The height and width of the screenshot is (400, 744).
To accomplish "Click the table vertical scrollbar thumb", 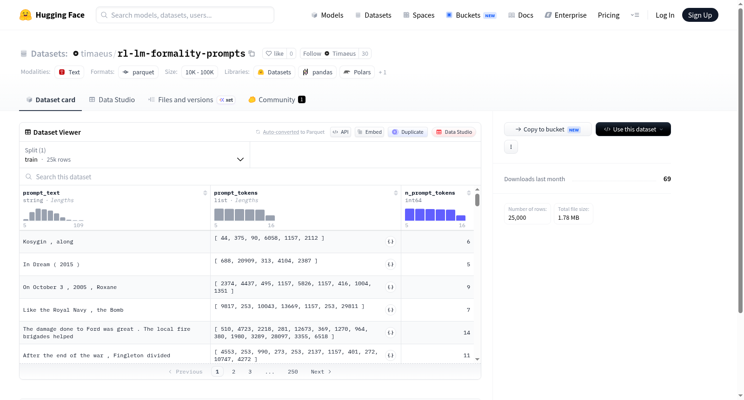I will [477, 200].
